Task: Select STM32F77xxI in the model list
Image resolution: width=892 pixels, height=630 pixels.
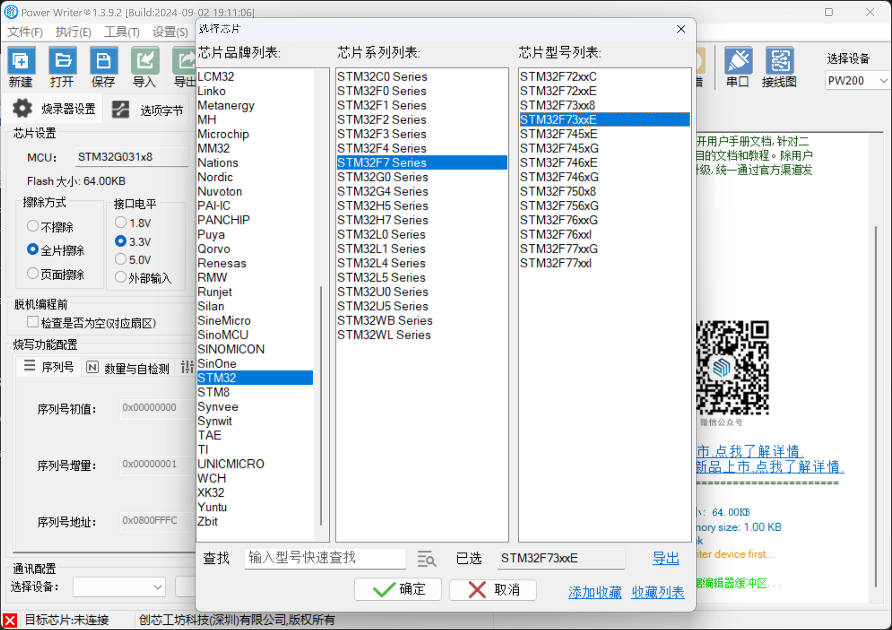Action: coord(604,263)
